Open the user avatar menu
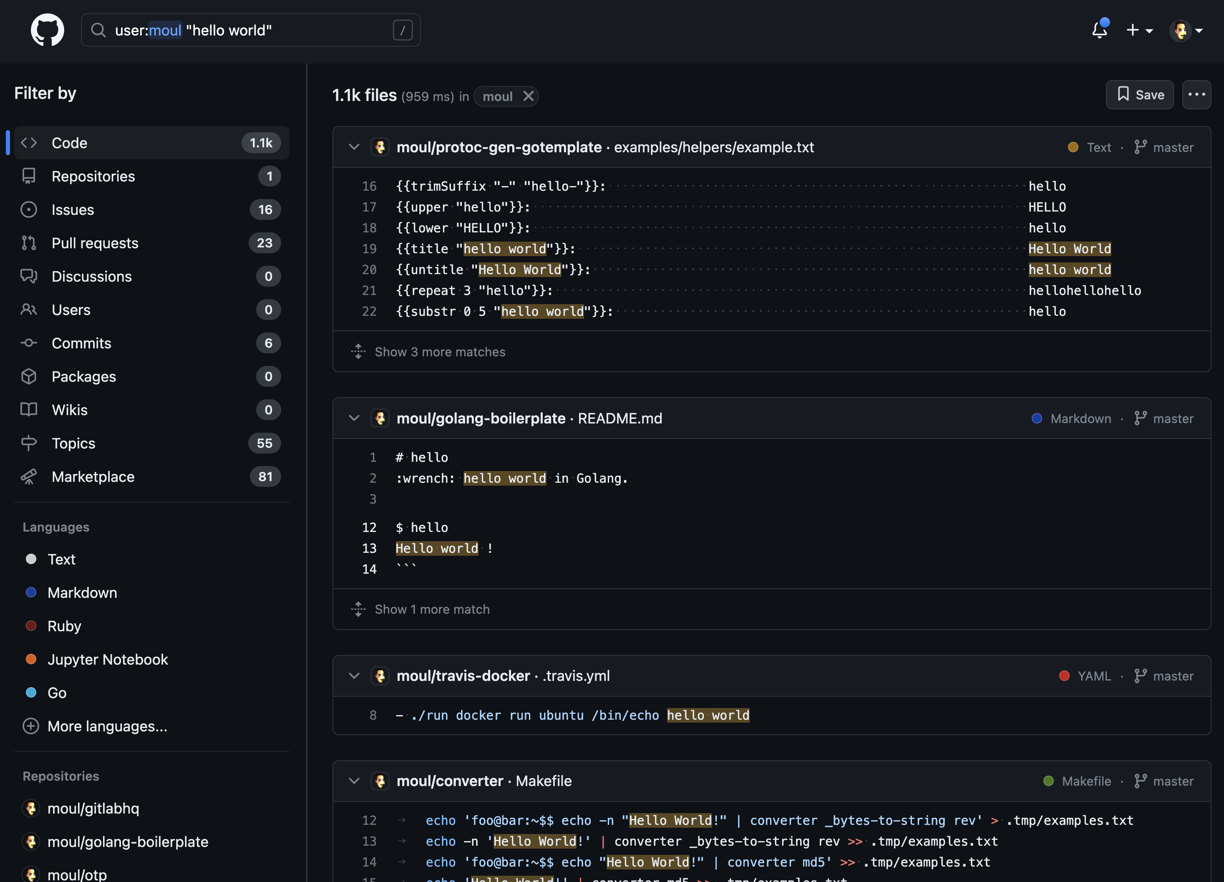Screen dimensions: 1224x882 [1186, 30]
